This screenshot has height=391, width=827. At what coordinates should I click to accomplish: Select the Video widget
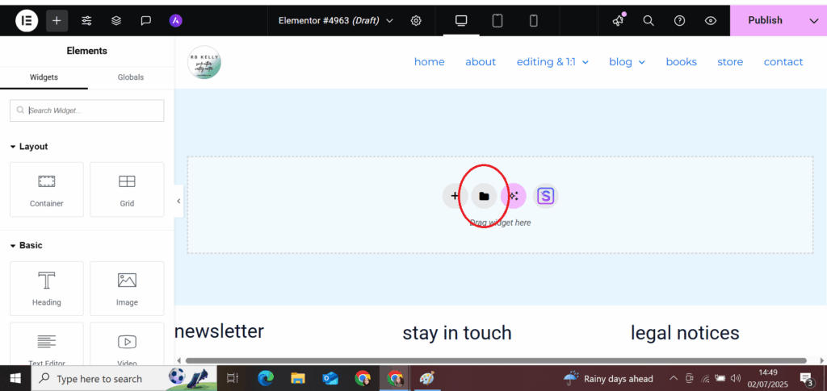click(127, 344)
